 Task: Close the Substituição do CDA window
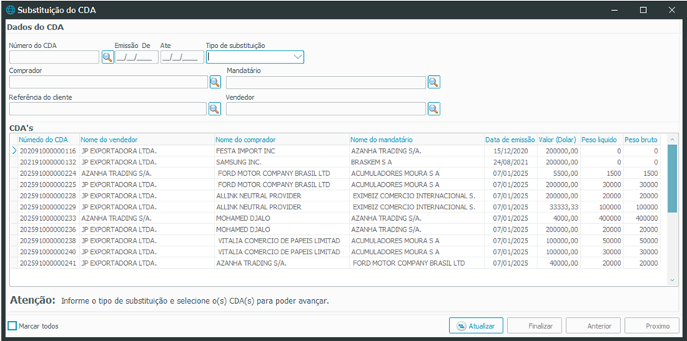pos(671,10)
